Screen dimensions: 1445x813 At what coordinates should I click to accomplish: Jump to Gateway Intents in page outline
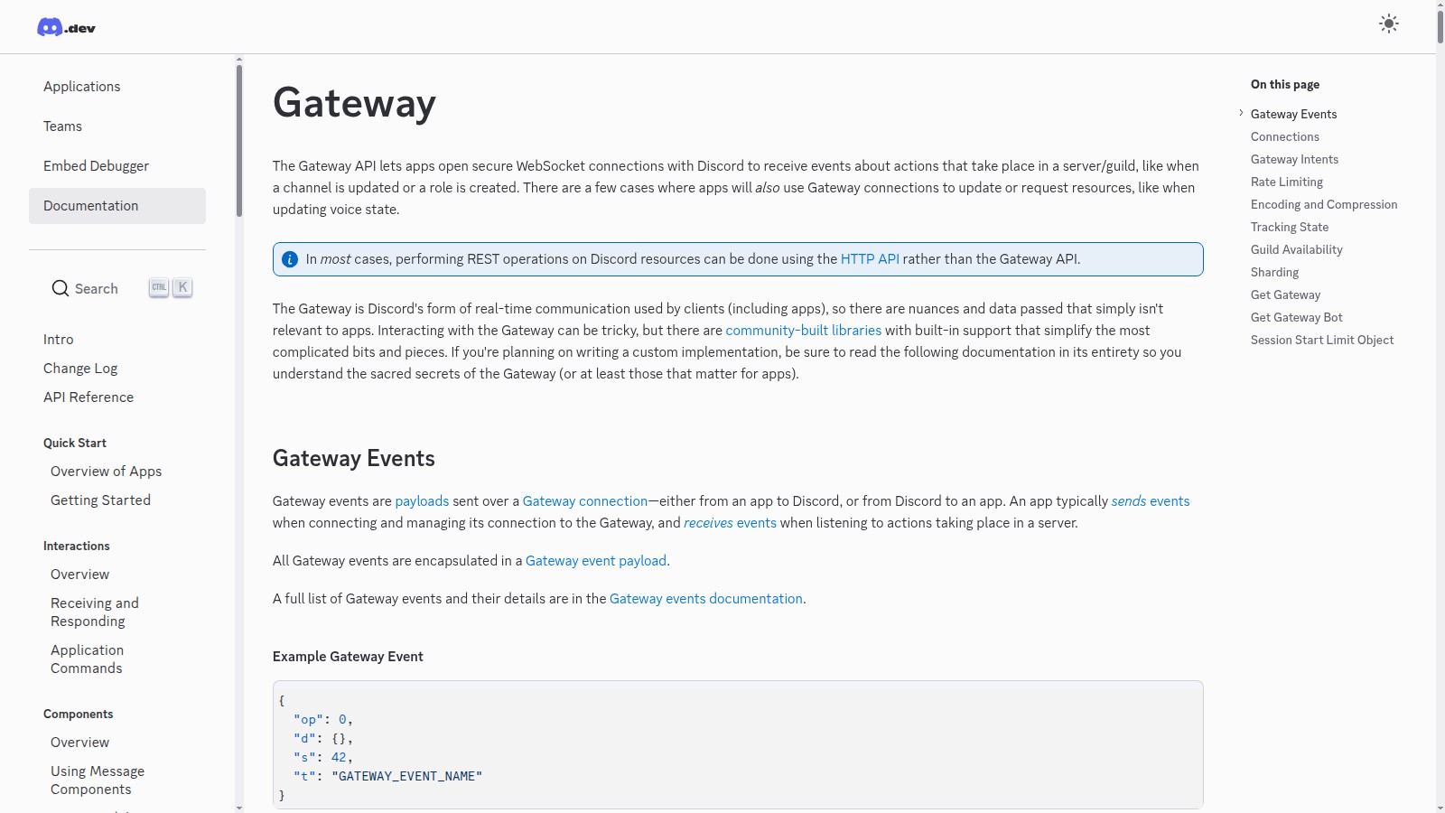(1294, 159)
